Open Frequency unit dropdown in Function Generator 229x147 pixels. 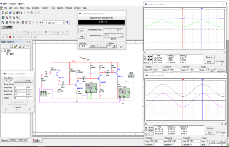[x=29, y=88]
